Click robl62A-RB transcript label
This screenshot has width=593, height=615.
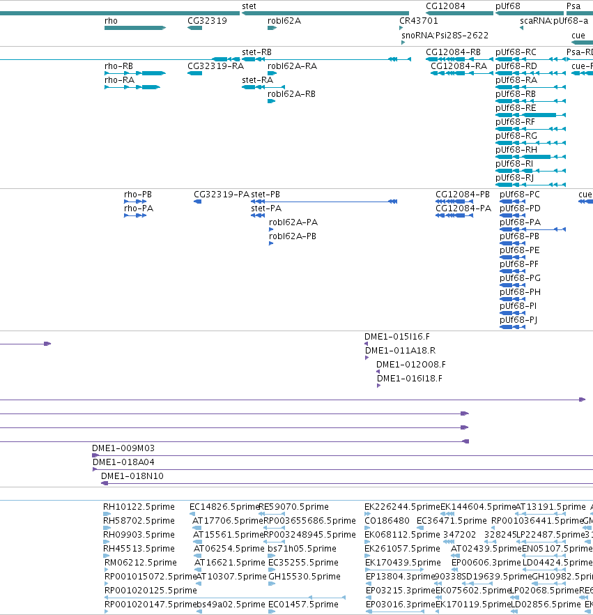(x=291, y=93)
